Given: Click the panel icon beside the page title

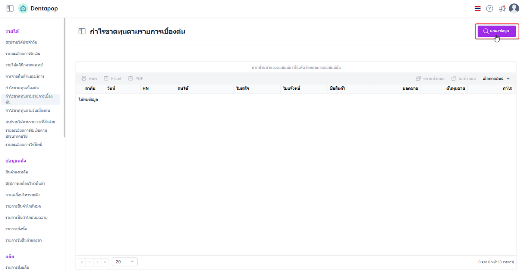Looking at the screenshot, I should tap(82, 31).
